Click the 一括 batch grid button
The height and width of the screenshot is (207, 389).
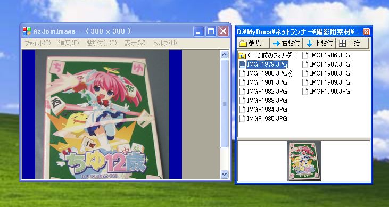352,43
